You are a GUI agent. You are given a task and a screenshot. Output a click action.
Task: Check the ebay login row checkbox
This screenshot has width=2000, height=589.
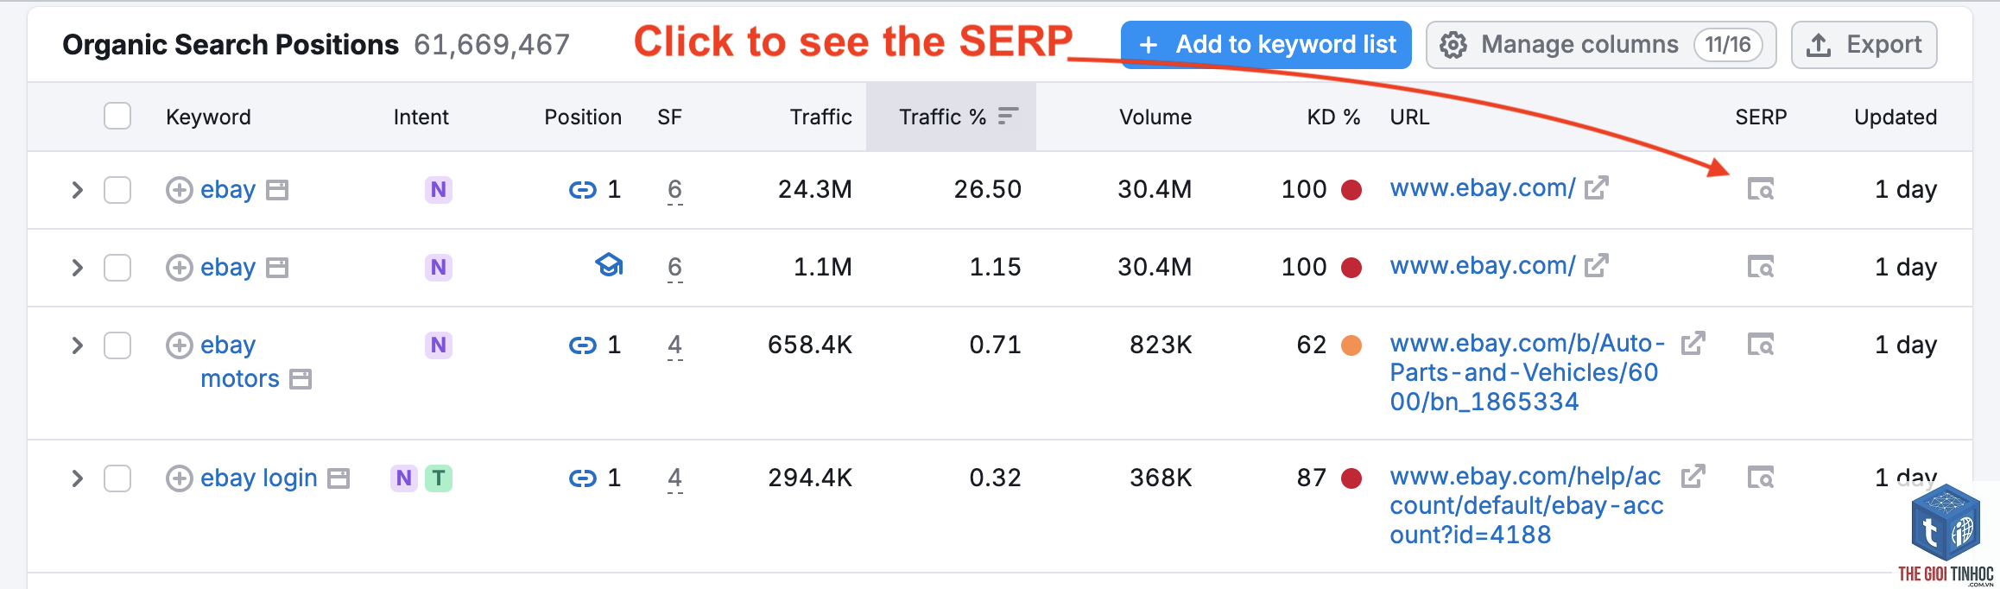point(117,478)
